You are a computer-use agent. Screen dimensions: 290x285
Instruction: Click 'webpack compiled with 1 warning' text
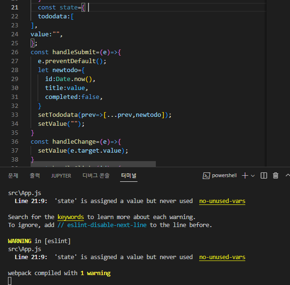(59, 273)
